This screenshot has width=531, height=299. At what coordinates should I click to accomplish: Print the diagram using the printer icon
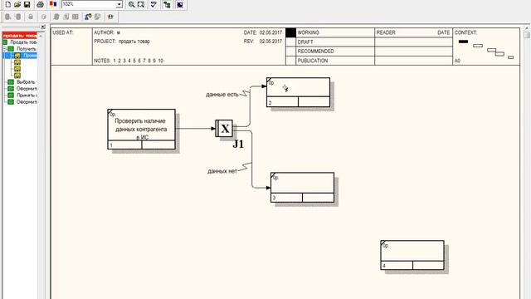pos(41,4)
